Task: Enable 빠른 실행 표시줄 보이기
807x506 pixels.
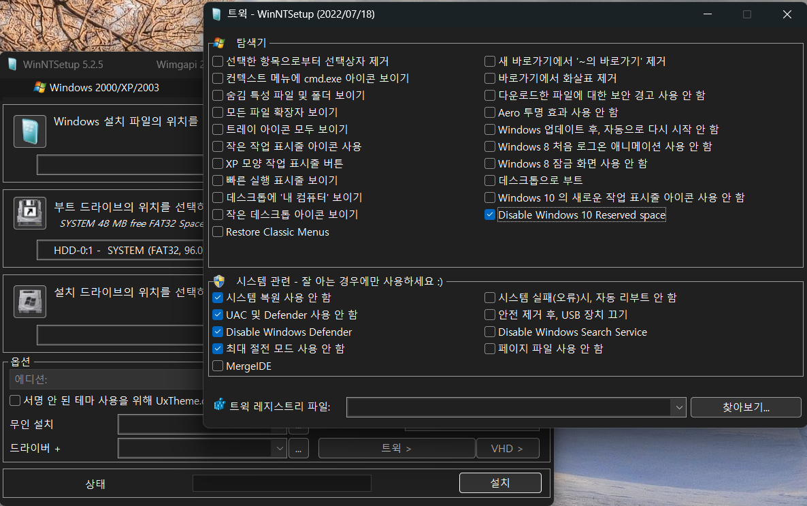Action: (218, 180)
